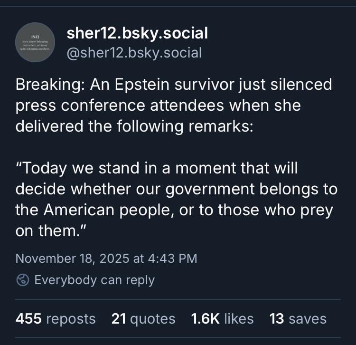Viewport: 356px width, 345px height.
Task: Click the sher12.bsky.social bold display name
Action: tap(137, 33)
